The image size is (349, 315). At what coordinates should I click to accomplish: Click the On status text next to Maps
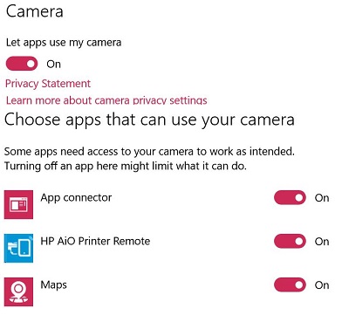322,285
